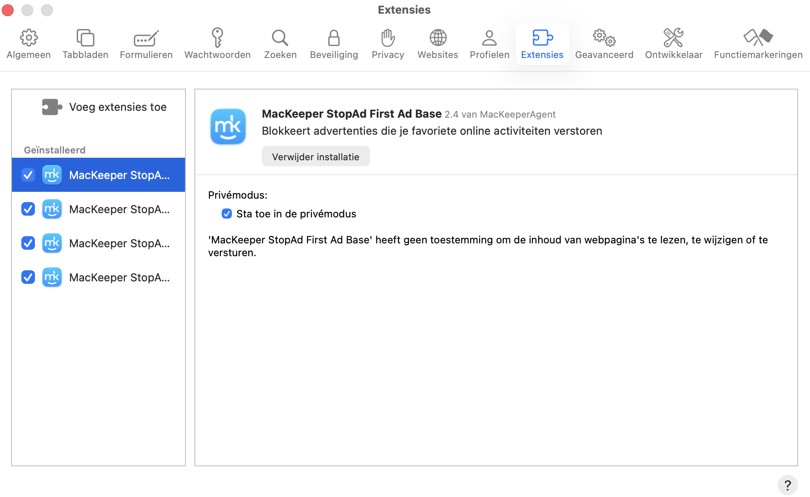810x497 pixels.
Task: Select the Tabbladen preferences icon
Action: [85, 38]
